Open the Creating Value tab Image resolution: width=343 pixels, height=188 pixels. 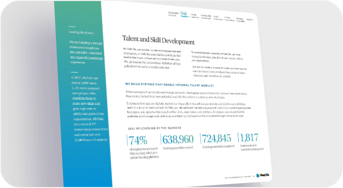[206, 17]
